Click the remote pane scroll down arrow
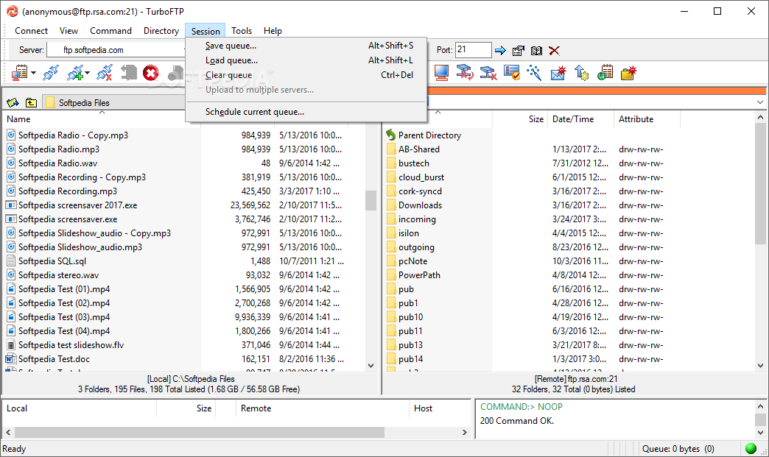Screen dimensions: 769x457 tap(760, 366)
